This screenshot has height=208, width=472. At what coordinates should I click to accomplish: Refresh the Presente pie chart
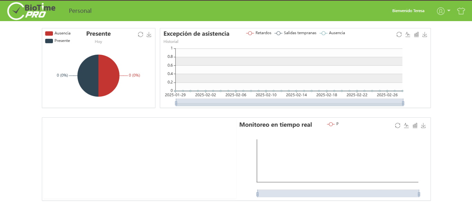click(x=140, y=34)
